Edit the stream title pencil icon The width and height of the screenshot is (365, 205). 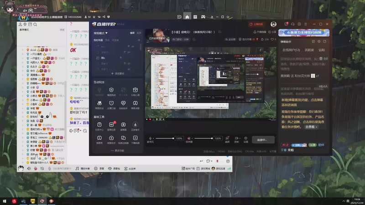(220, 32)
